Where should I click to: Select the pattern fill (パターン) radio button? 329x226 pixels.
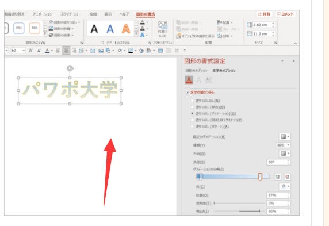[x=192, y=127]
